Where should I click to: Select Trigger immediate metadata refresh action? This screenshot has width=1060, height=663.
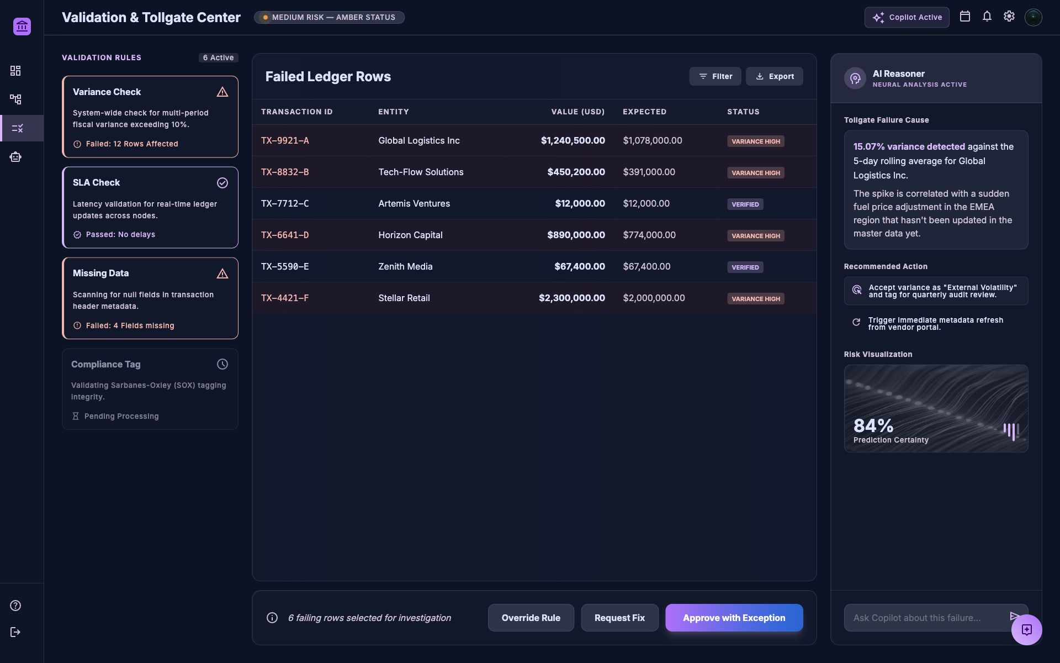point(936,323)
